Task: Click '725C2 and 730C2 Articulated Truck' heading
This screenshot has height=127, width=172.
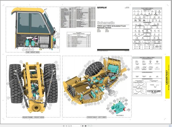Action: (x=112, y=26)
